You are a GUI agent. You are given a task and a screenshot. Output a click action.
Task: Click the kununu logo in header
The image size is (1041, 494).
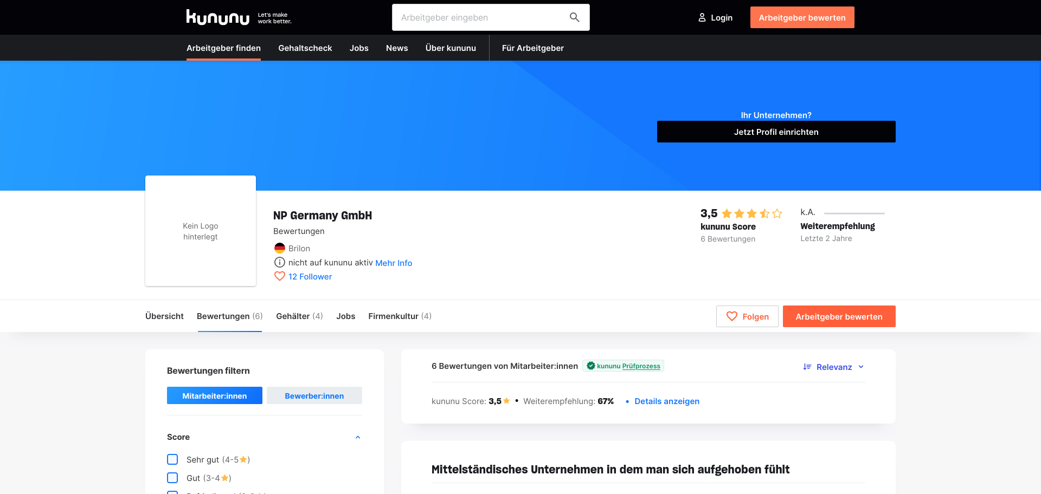pyautogui.click(x=217, y=17)
